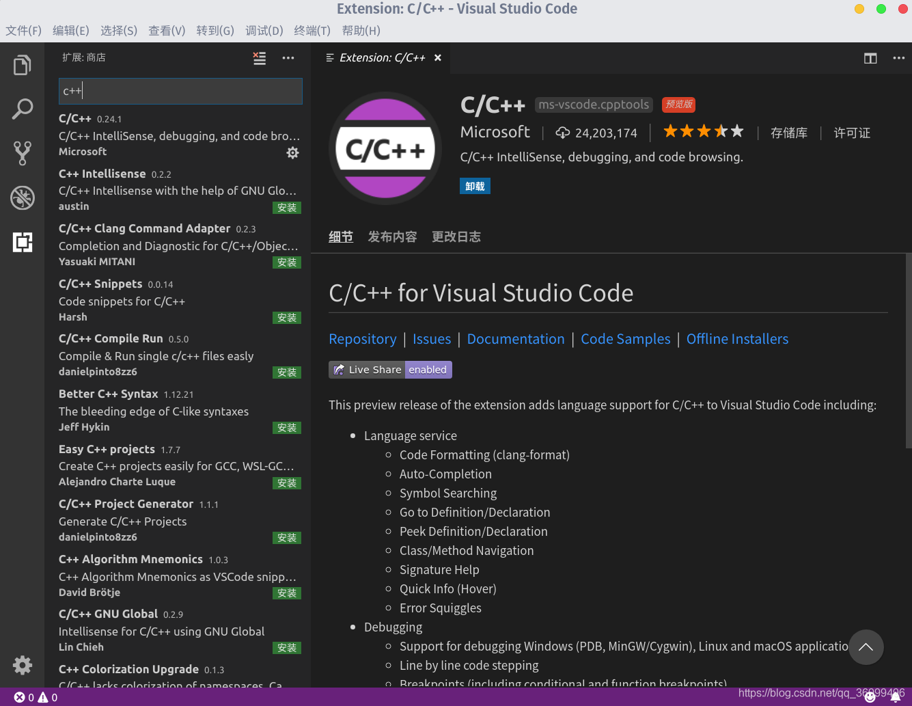Open the 调试(D) menu

264,31
